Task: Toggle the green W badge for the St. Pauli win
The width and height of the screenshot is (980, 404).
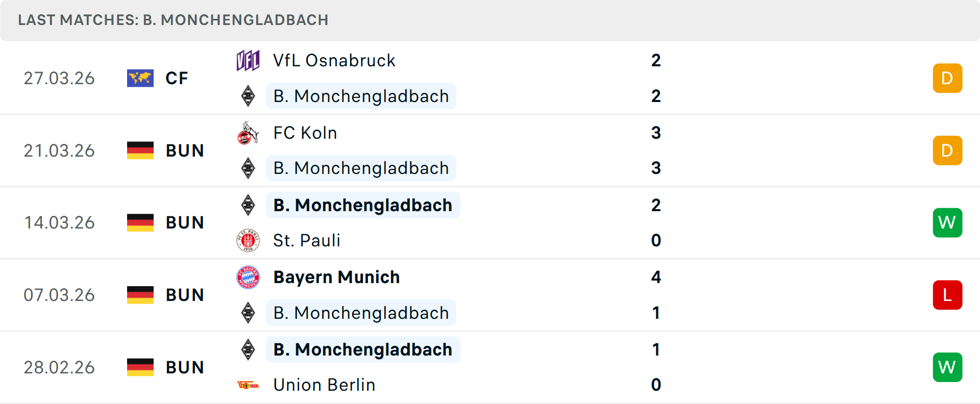Action: point(947,222)
